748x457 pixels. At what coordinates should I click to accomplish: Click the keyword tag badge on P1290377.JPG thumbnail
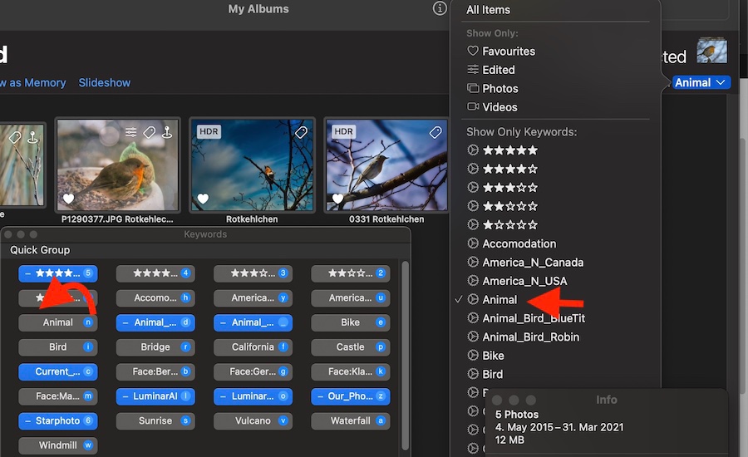click(x=150, y=132)
